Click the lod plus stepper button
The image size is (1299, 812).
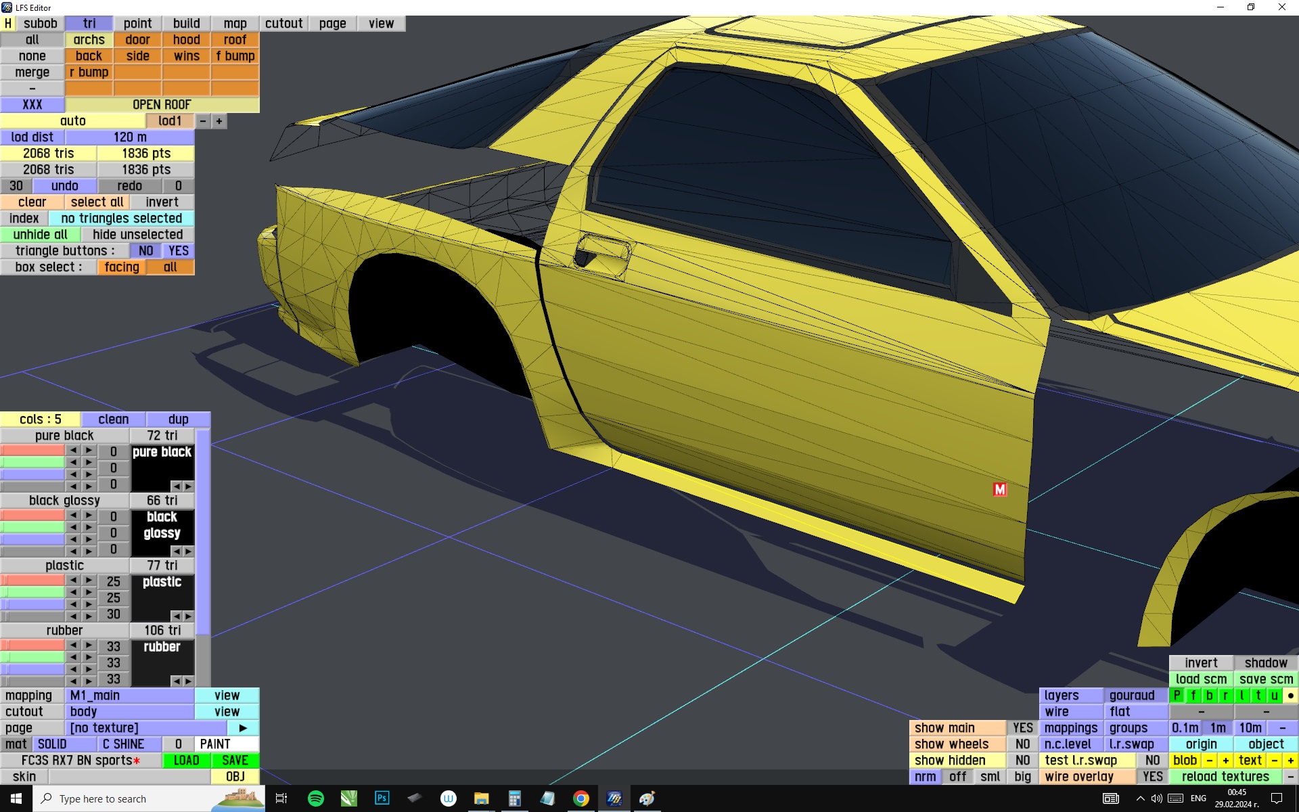[x=219, y=121]
